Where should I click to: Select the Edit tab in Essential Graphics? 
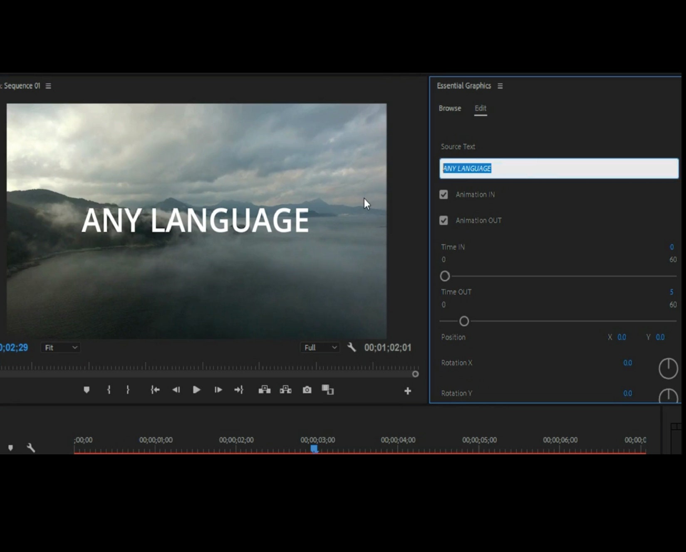[480, 108]
